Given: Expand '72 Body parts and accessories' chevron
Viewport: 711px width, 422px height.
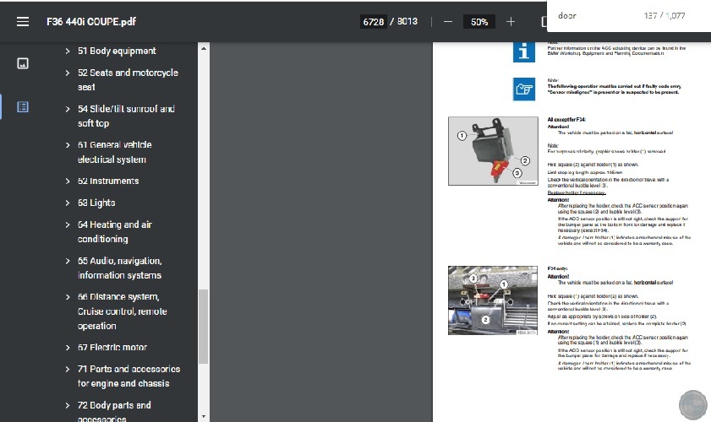Looking at the screenshot, I should [x=68, y=405].
